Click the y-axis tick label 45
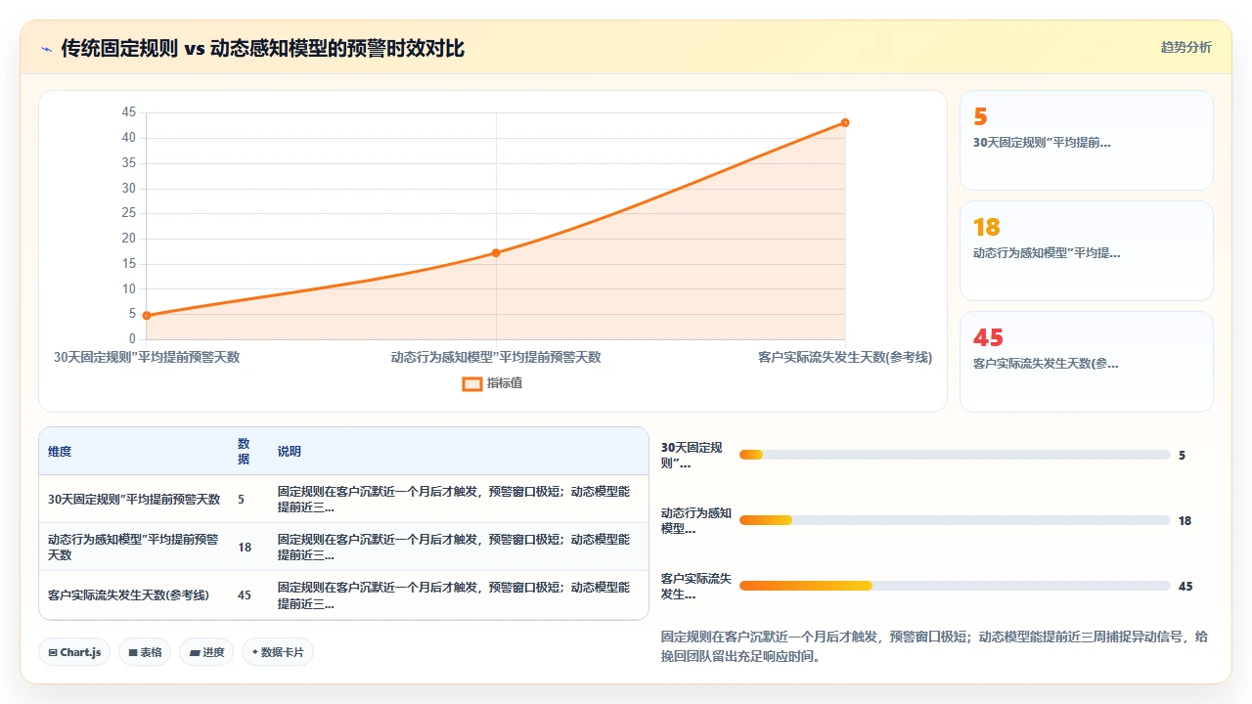This screenshot has height=704, width=1252. click(129, 112)
